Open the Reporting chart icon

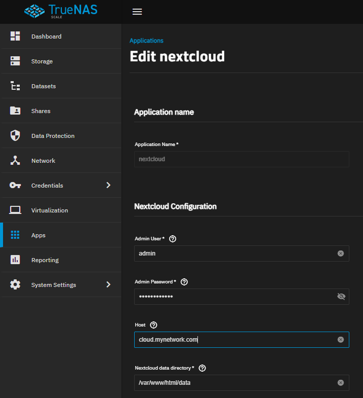point(15,260)
